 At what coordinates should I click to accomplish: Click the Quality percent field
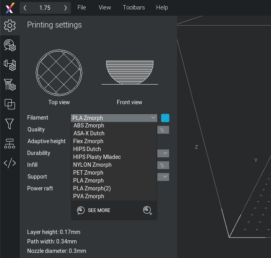point(163,130)
